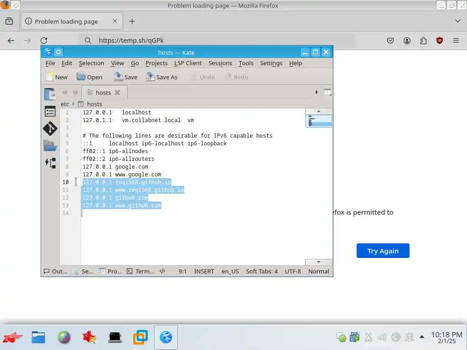Click the etc breadcrumb folder
The height and width of the screenshot is (350, 467).
click(65, 104)
